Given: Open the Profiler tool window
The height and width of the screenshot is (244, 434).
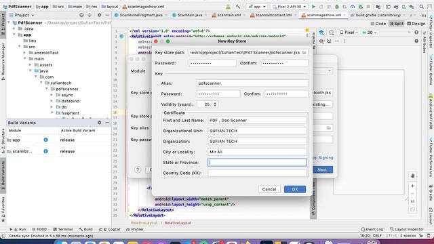Looking at the screenshot, I should pyautogui.click(x=135, y=229).
